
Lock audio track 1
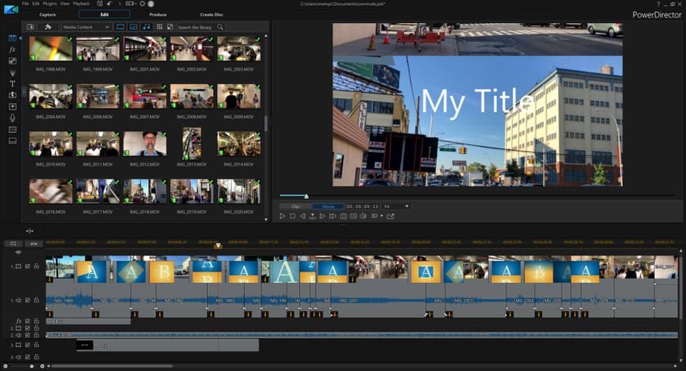(36, 300)
